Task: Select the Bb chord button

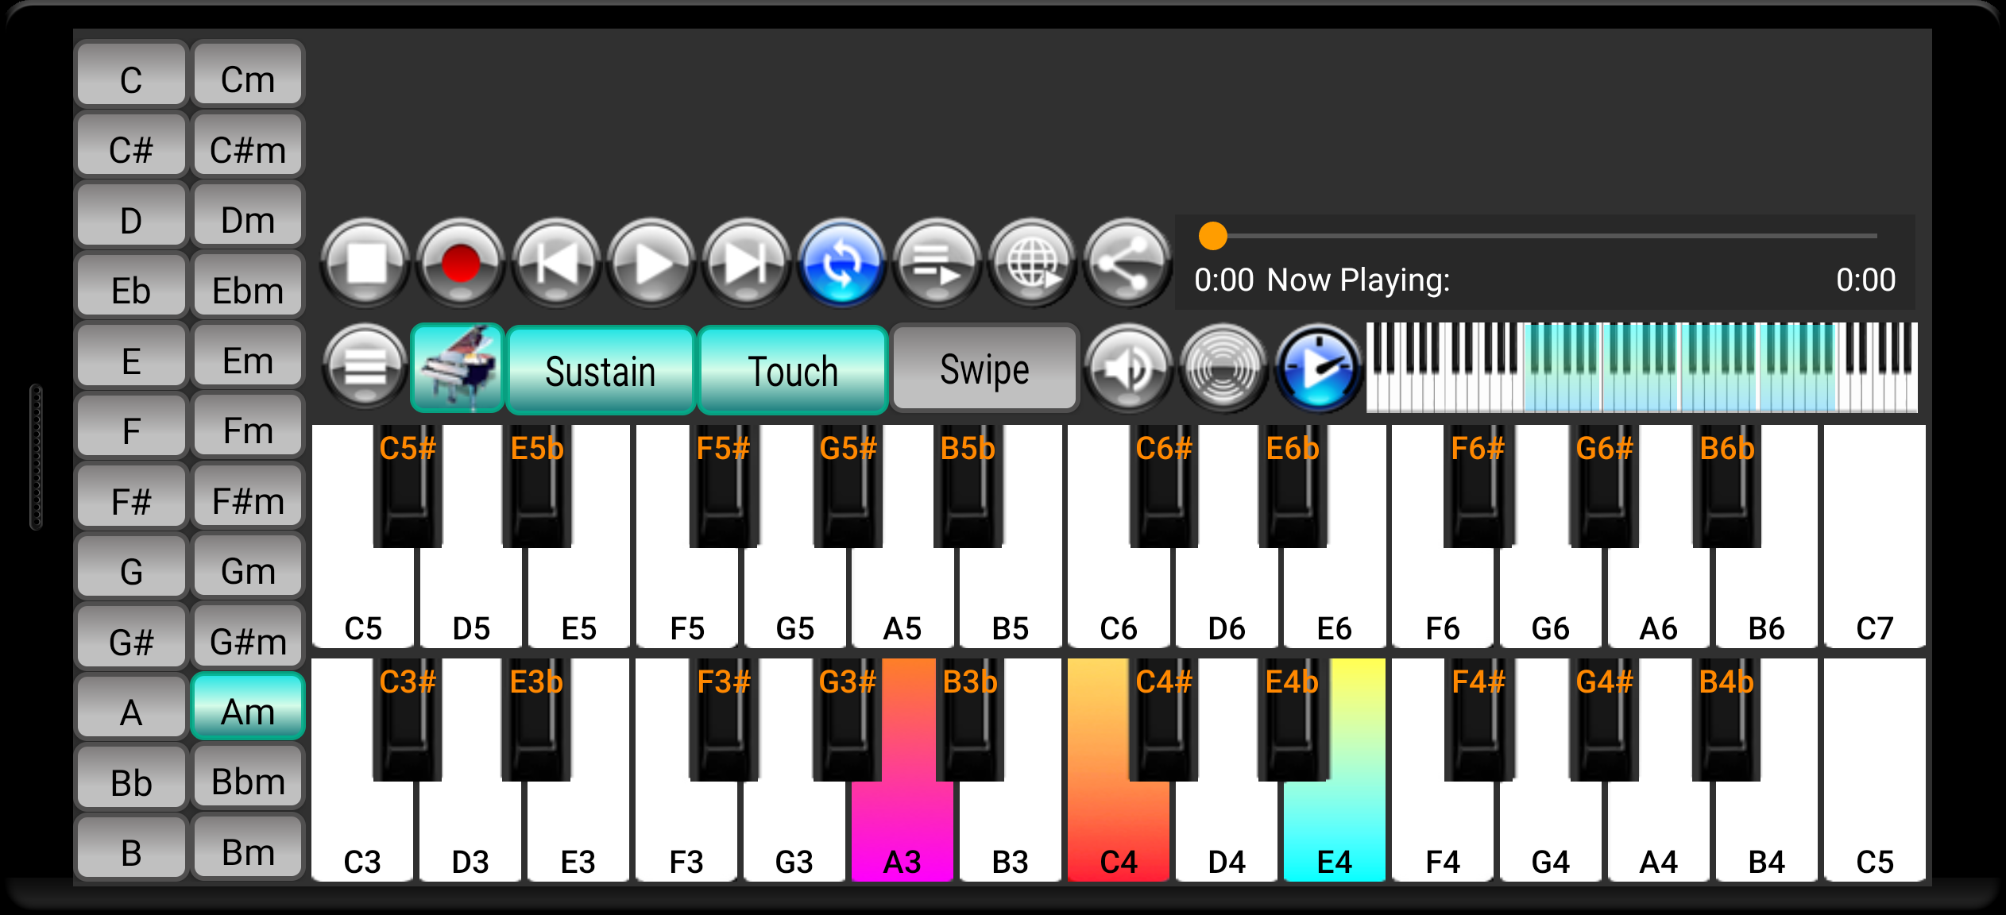Action: (131, 778)
